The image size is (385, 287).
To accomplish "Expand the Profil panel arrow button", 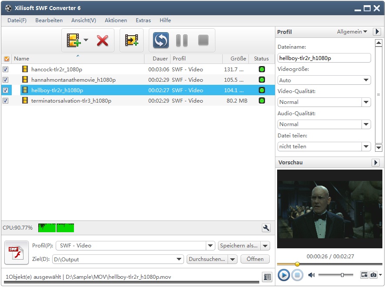I will [377, 32].
